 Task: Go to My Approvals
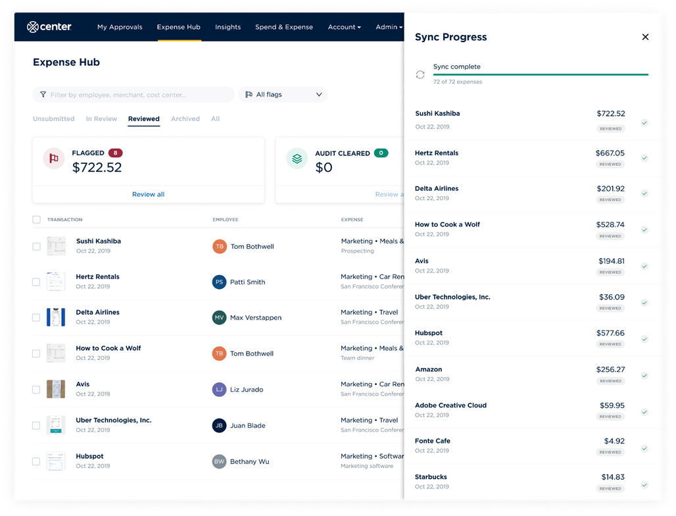pyautogui.click(x=120, y=27)
